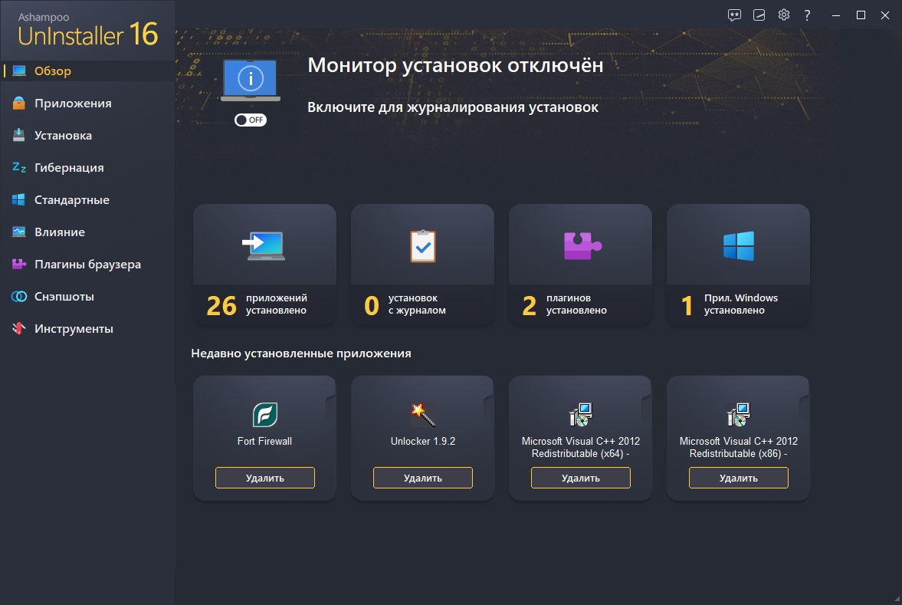Open settings via the gear icon

click(x=783, y=15)
